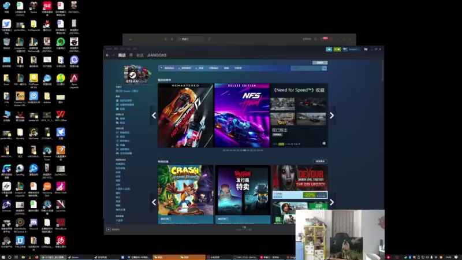Open the Bloodhunt desktop shortcut
462x260 pixels.
pyautogui.click(x=61, y=224)
